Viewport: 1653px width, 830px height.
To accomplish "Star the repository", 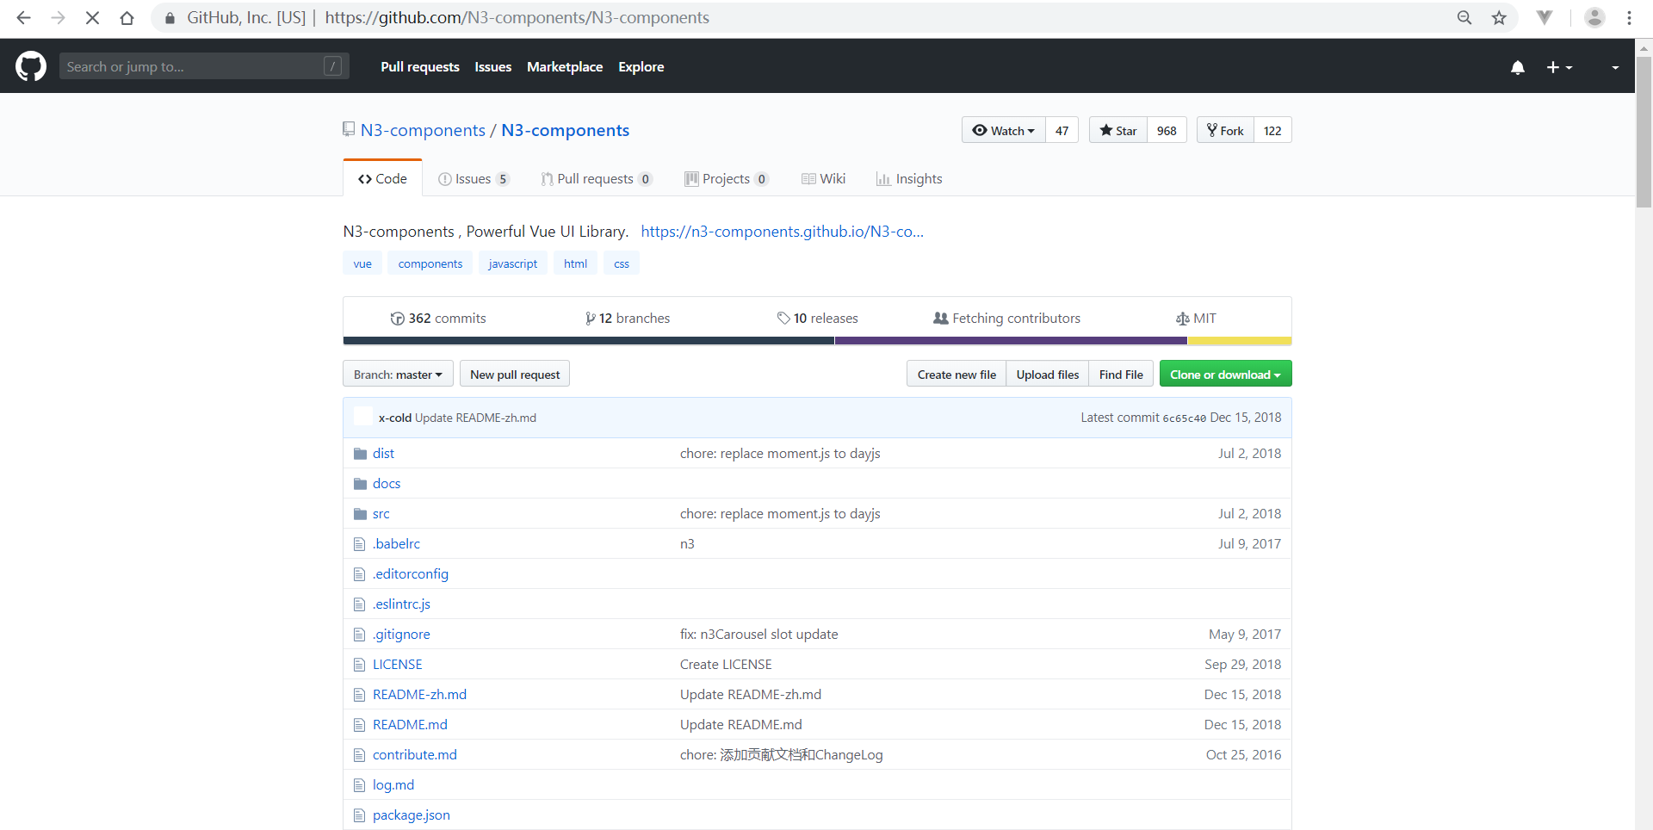I will (x=1117, y=130).
